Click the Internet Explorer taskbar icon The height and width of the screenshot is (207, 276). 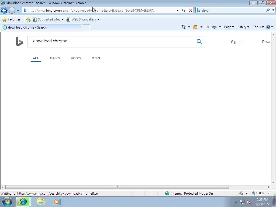23,202
